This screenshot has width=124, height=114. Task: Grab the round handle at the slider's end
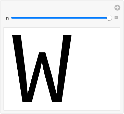click(x=109, y=18)
